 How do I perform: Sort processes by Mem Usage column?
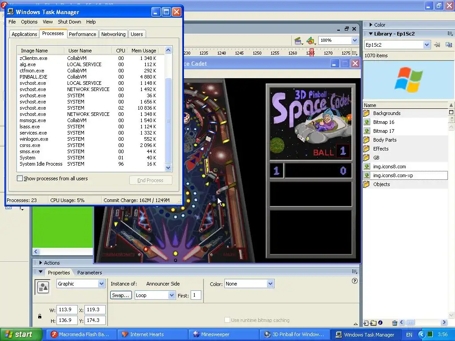(x=144, y=51)
